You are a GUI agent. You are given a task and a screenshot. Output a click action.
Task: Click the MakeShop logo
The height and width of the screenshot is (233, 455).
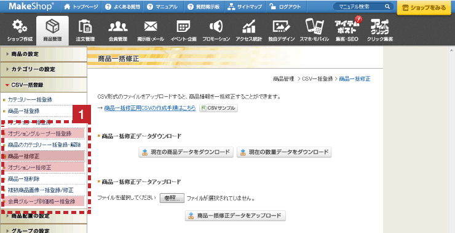[31, 6]
